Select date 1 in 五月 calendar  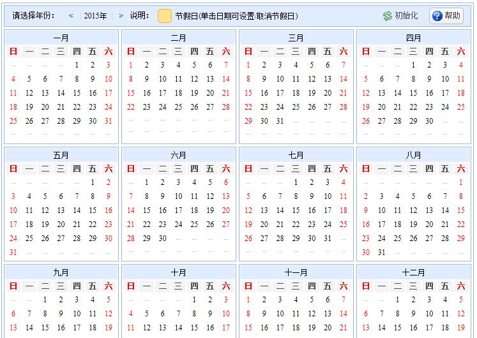tap(93, 182)
